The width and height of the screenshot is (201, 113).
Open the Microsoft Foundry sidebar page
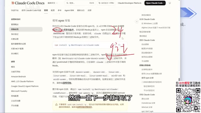19,91
